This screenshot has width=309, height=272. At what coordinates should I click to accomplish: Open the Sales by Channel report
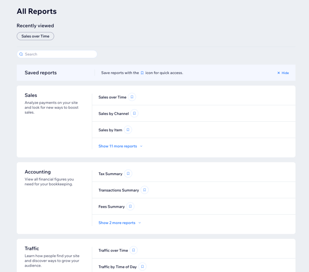point(114,114)
